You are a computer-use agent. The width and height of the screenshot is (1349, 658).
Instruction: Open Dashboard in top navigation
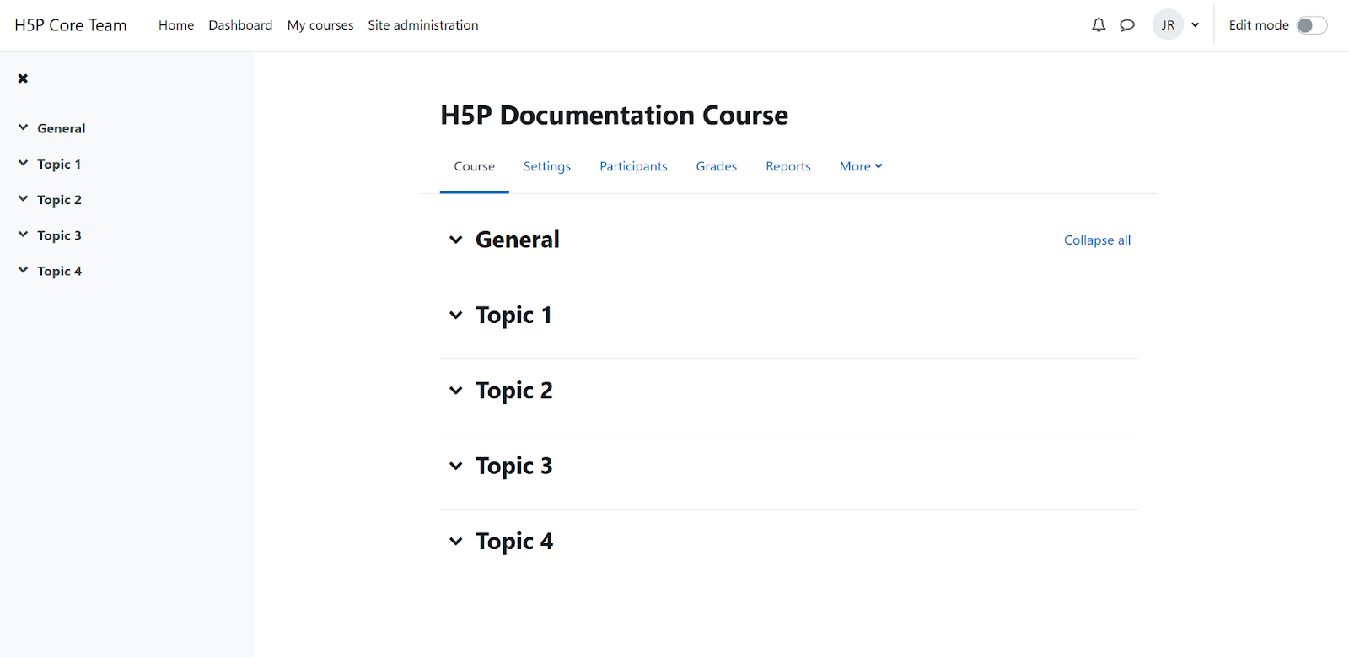(240, 25)
